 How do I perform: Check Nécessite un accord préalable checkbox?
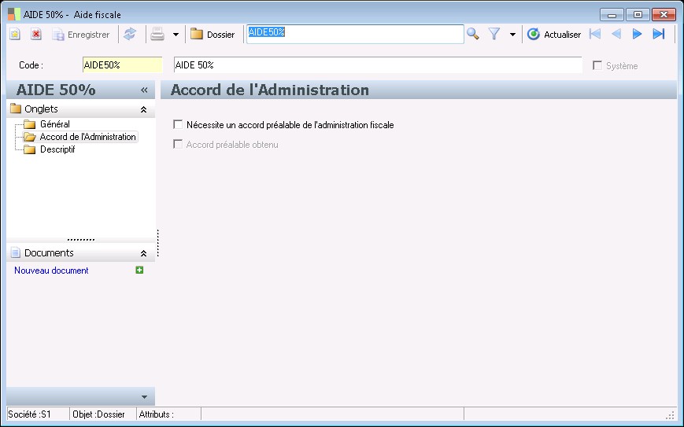point(178,124)
